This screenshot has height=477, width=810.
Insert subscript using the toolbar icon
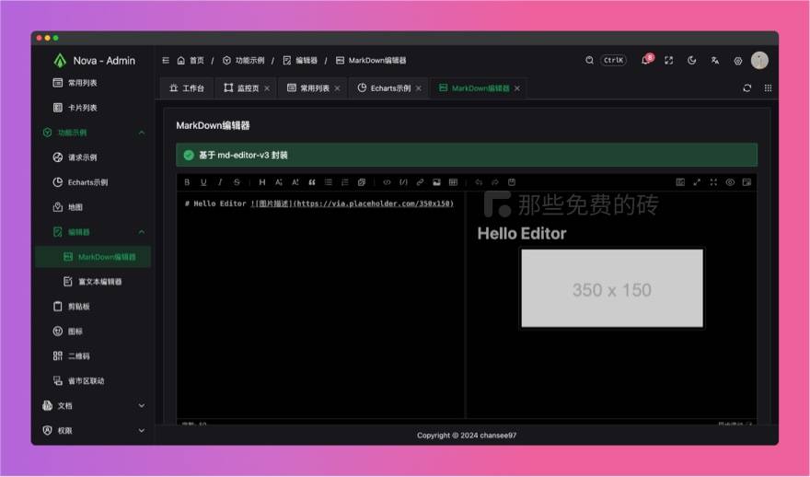pyautogui.click(x=279, y=182)
